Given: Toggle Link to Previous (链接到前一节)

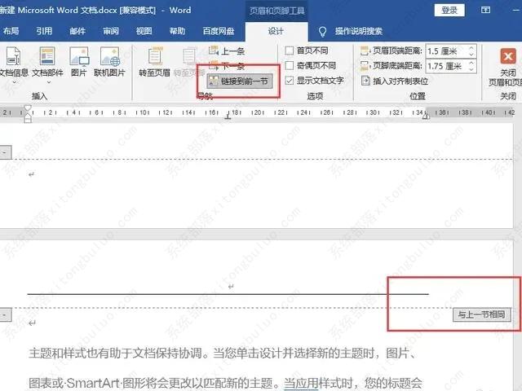Looking at the screenshot, I should point(240,81).
